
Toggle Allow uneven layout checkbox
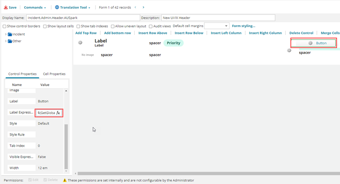click(x=112, y=26)
